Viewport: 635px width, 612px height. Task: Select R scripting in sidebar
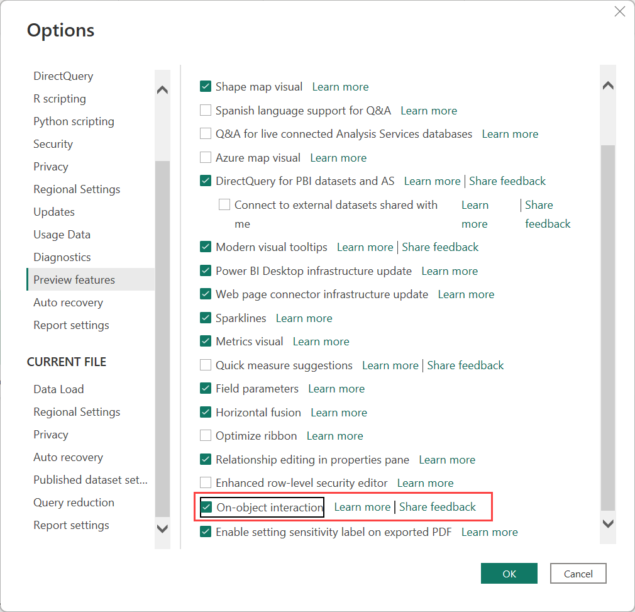[60, 98]
